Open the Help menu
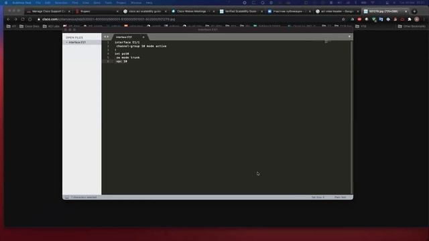This screenshot has width=429, height=241. click(x=149, y=3)
